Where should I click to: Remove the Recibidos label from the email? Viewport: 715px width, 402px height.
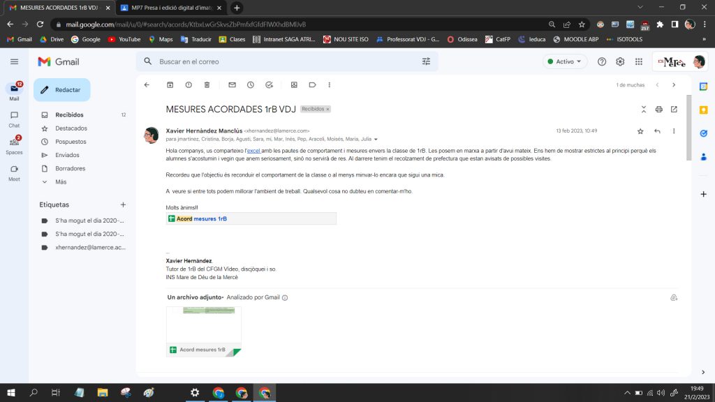pyautogui.click(x=327, y=110)
